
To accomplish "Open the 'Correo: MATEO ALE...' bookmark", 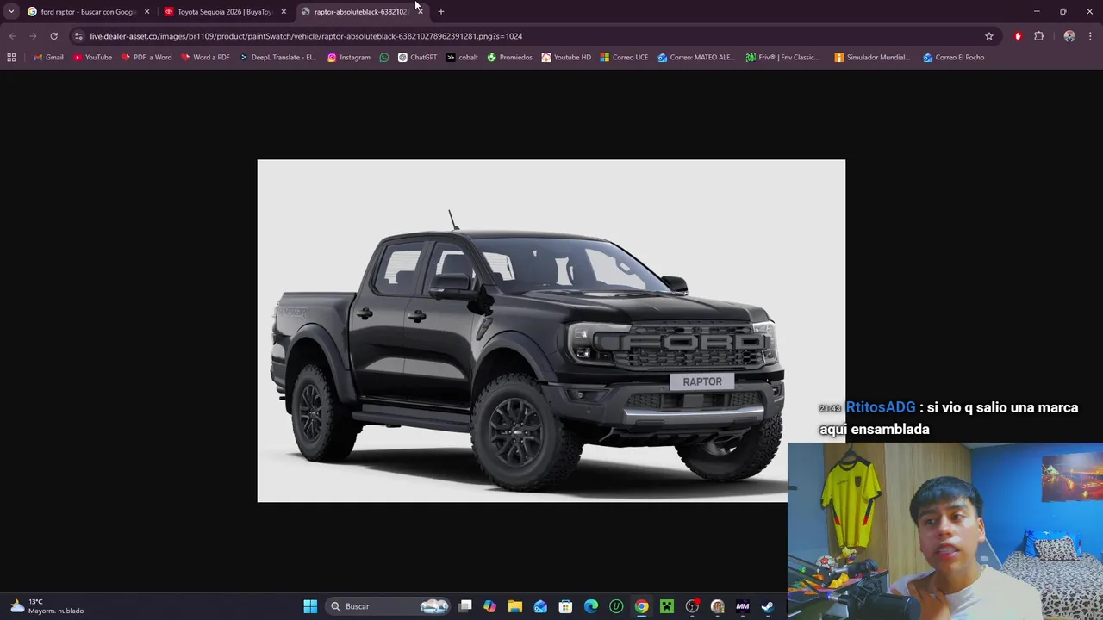I will pyautogui.click(x=696, y=58).
